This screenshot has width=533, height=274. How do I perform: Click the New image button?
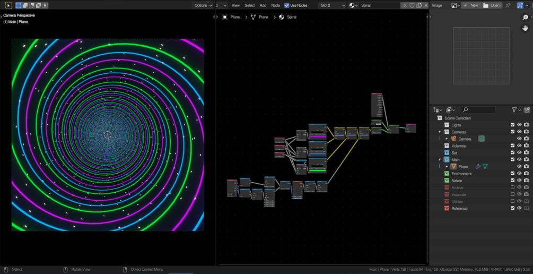coord(470,5)
